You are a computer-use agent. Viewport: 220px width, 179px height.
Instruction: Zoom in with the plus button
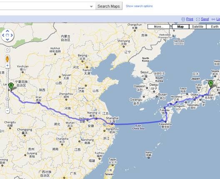coord(7,66)
